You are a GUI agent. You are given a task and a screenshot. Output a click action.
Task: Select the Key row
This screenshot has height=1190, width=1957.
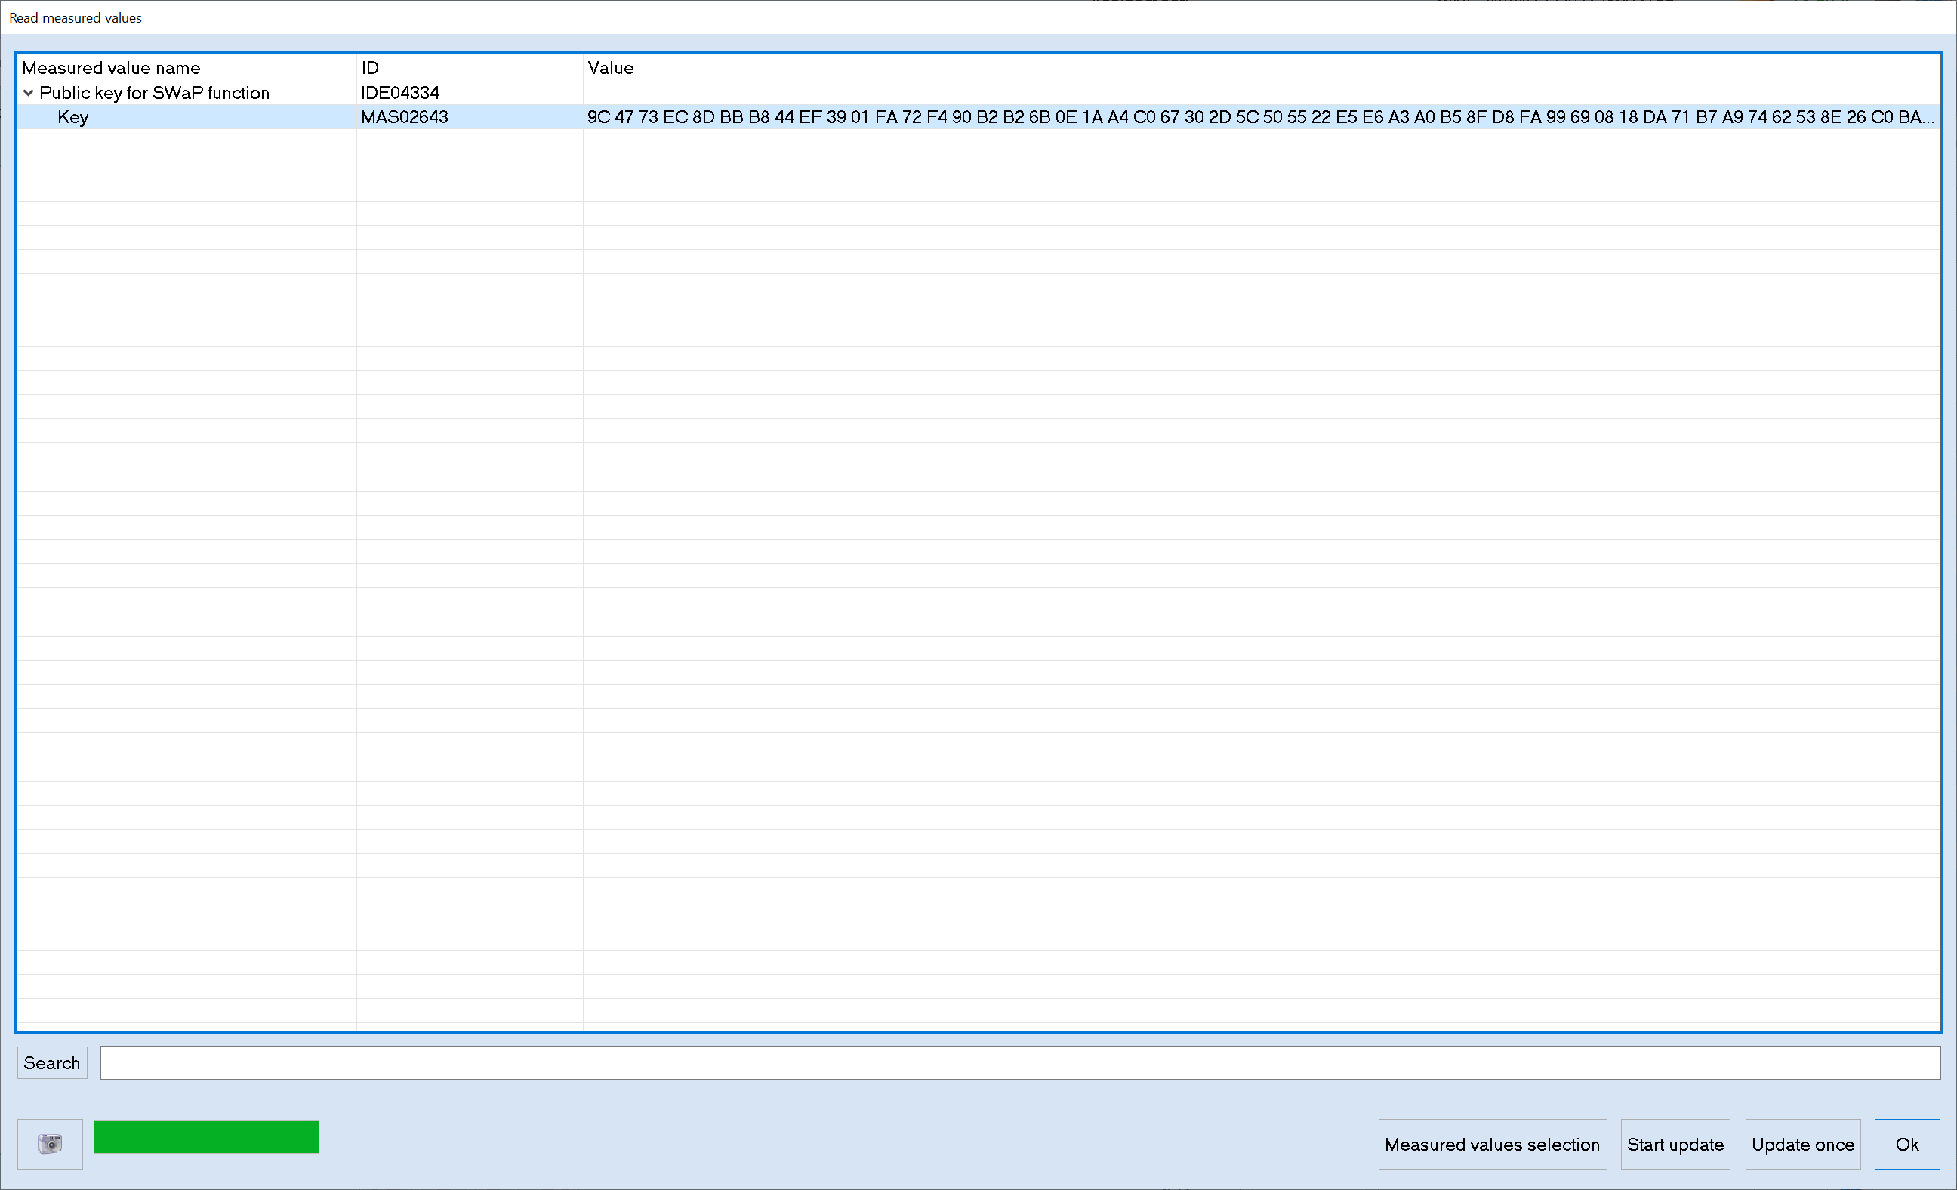click(x=73, y=118)
